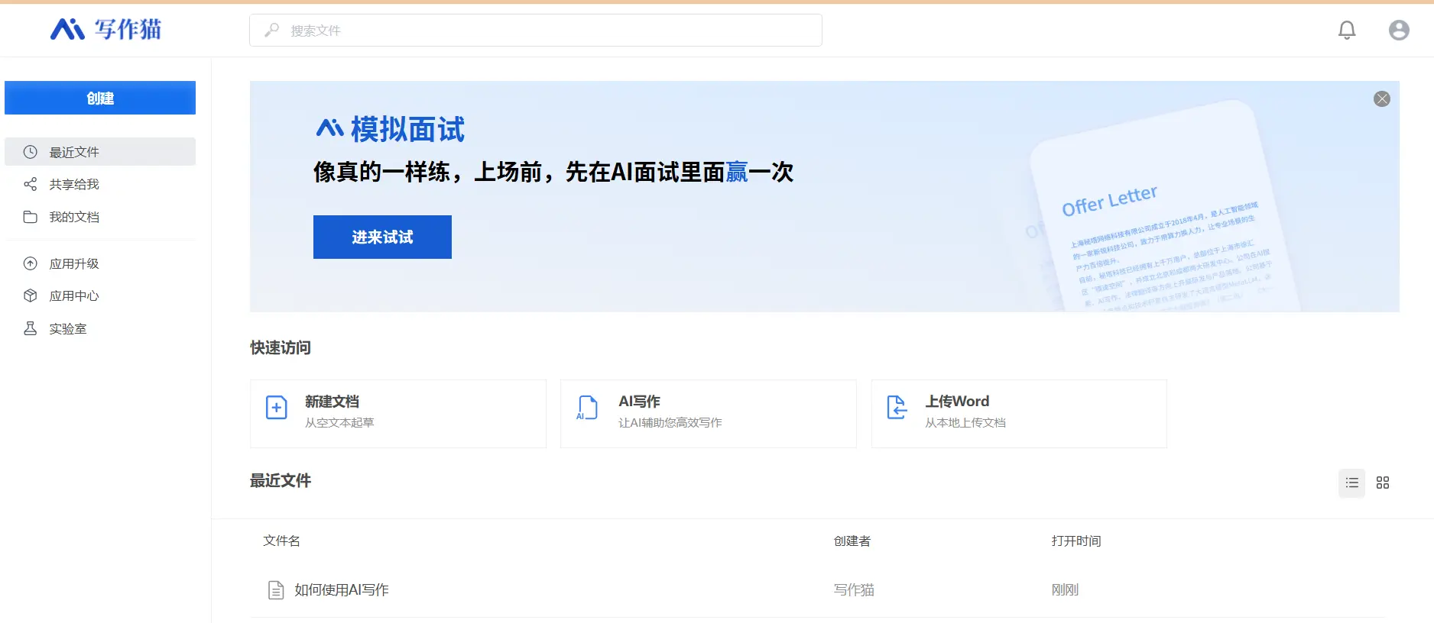Open the file 如何使用AI写作
The width and height of the screenshot is (1434, 623).
pyautogui.click(x=342, y=589)
